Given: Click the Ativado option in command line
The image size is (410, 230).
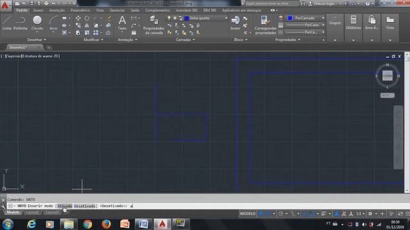Looking at the screenshot, I should coord(65,206).
